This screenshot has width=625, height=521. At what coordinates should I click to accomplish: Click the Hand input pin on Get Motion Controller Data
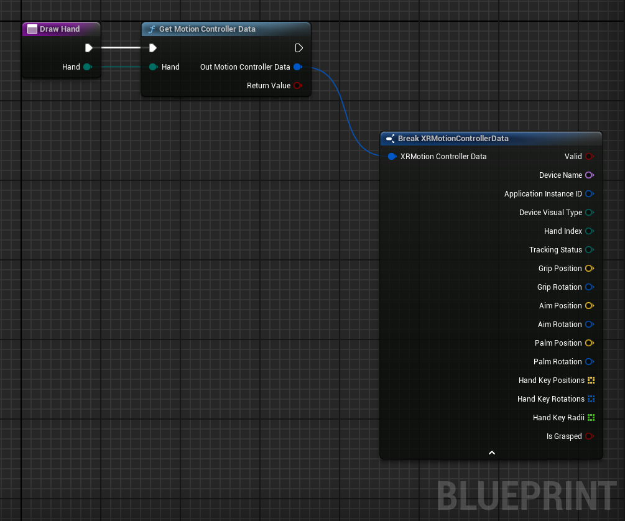pyautogui.click(x=153, y=67)
